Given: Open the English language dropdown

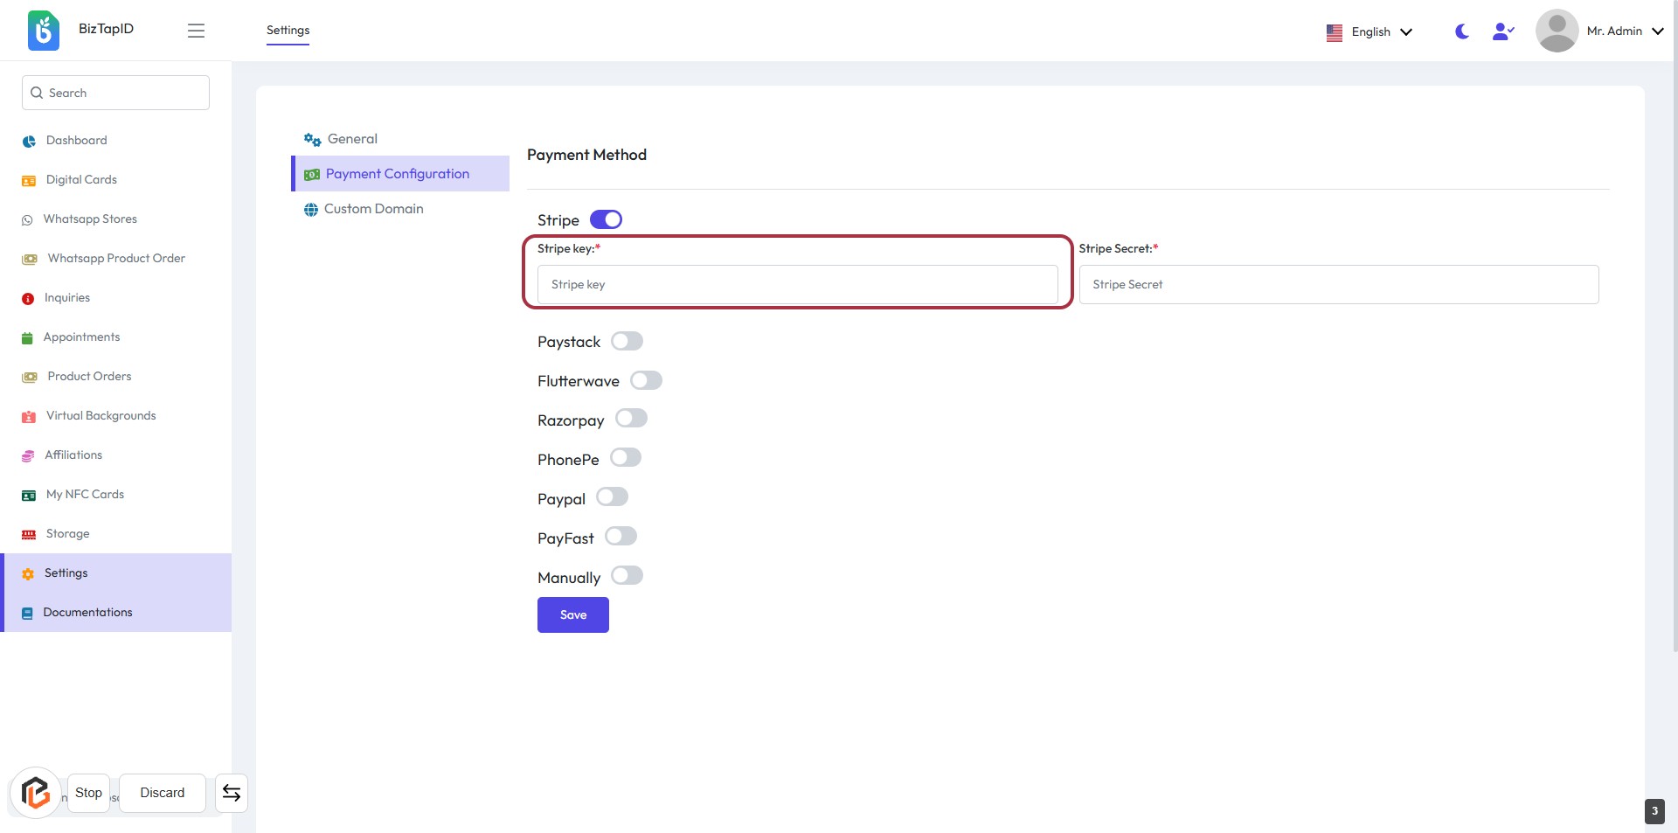Looking at the screenshot, I should click(1369, 32).
